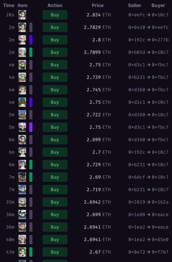Click the NFT avatar priced 2.8 ETH
This screenshot has width=172, height=262.
coord(22,40)
